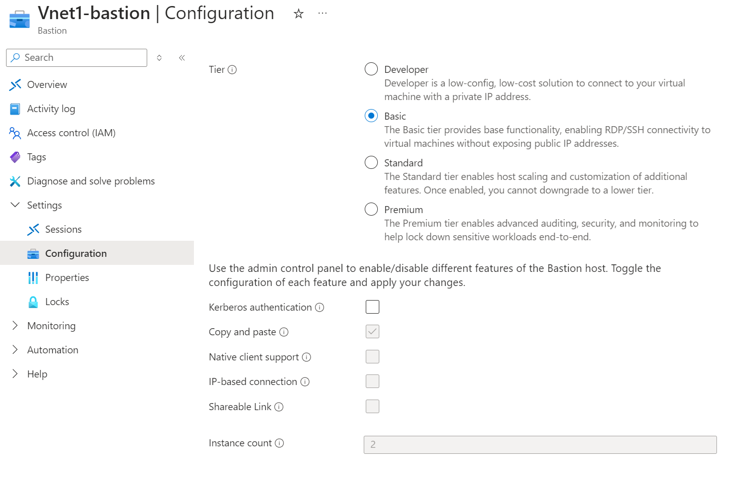Collapse the Settings section
This screenshot has width=739, height=481.
tap(15, 205)
